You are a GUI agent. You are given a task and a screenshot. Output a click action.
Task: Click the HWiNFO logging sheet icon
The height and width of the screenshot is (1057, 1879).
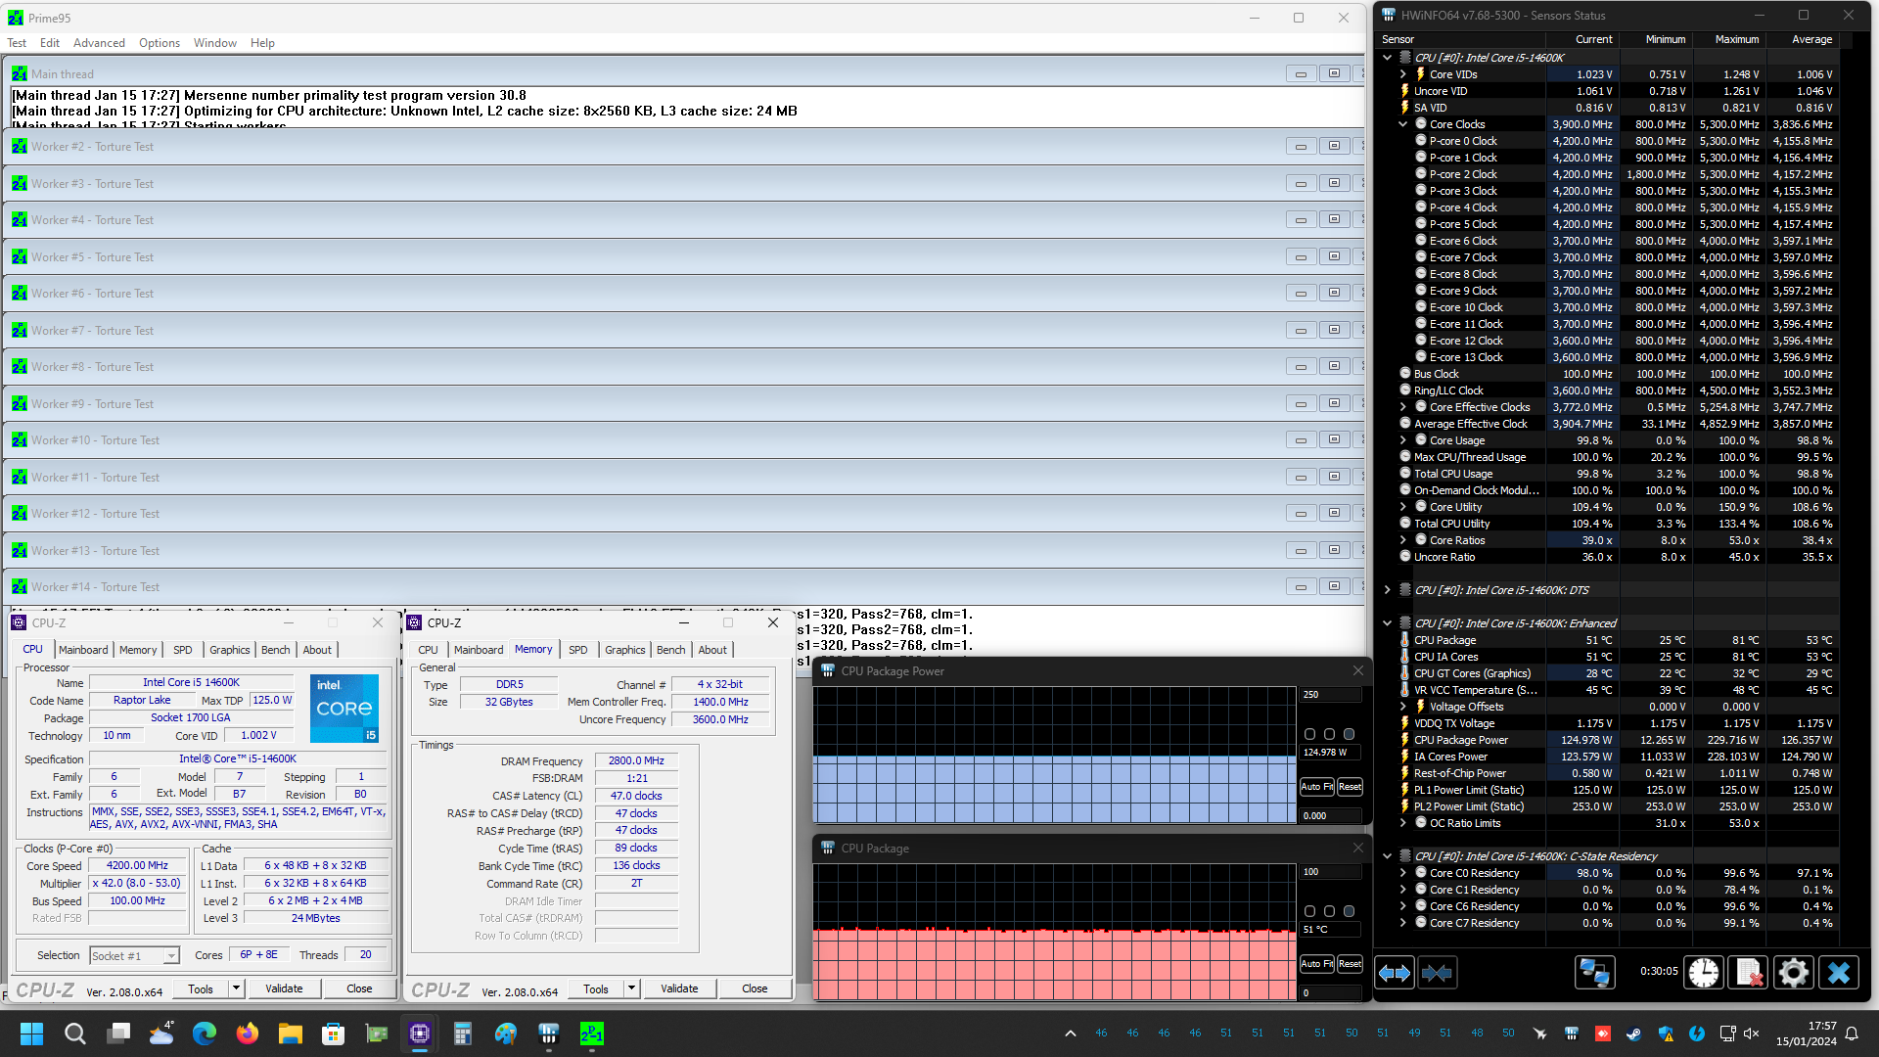(1749, 973)
